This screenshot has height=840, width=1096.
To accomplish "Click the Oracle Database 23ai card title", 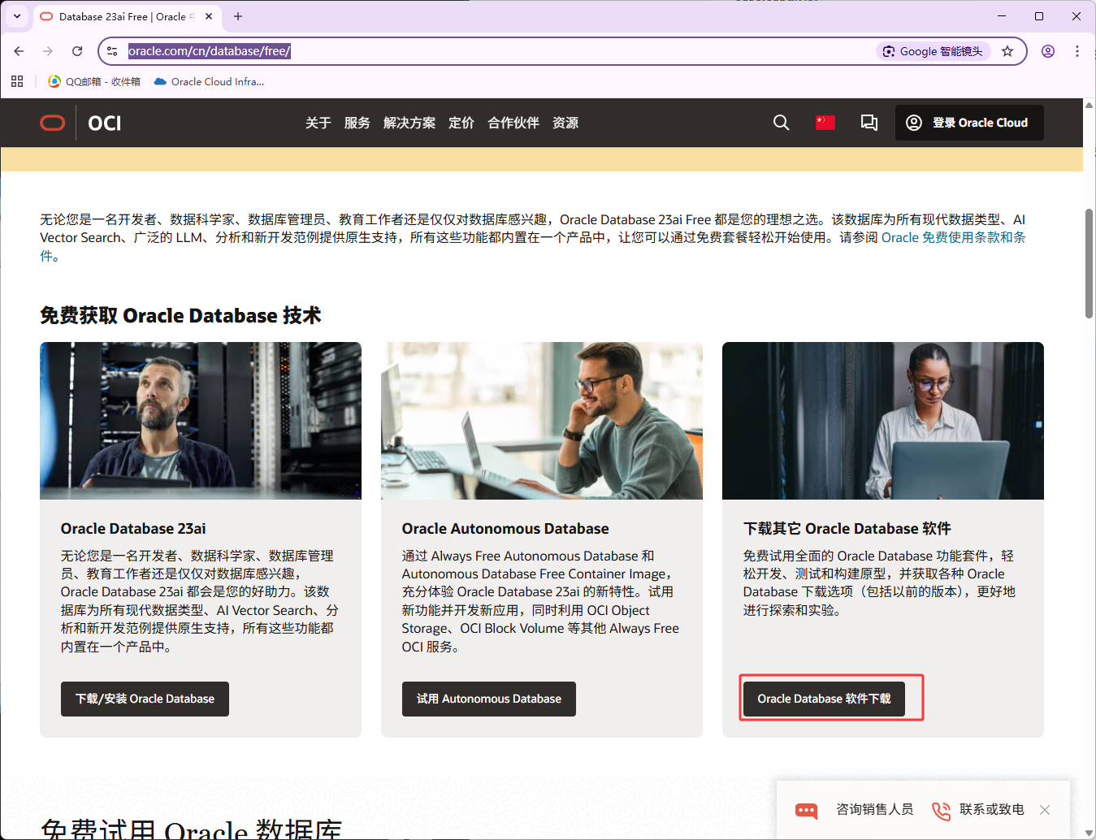I will (133, 529).
